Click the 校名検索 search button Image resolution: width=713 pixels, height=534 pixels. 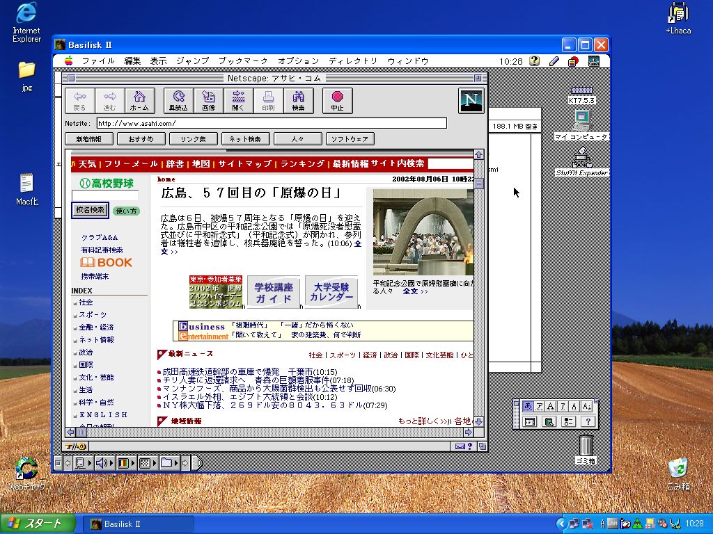coord(90,210)
